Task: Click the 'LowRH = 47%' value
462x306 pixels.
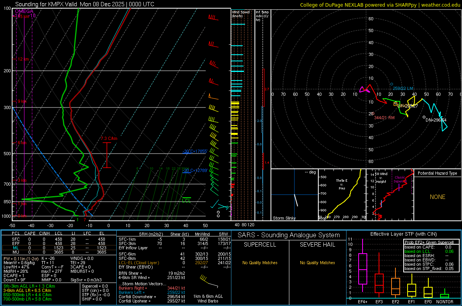Action: [16, 267]
